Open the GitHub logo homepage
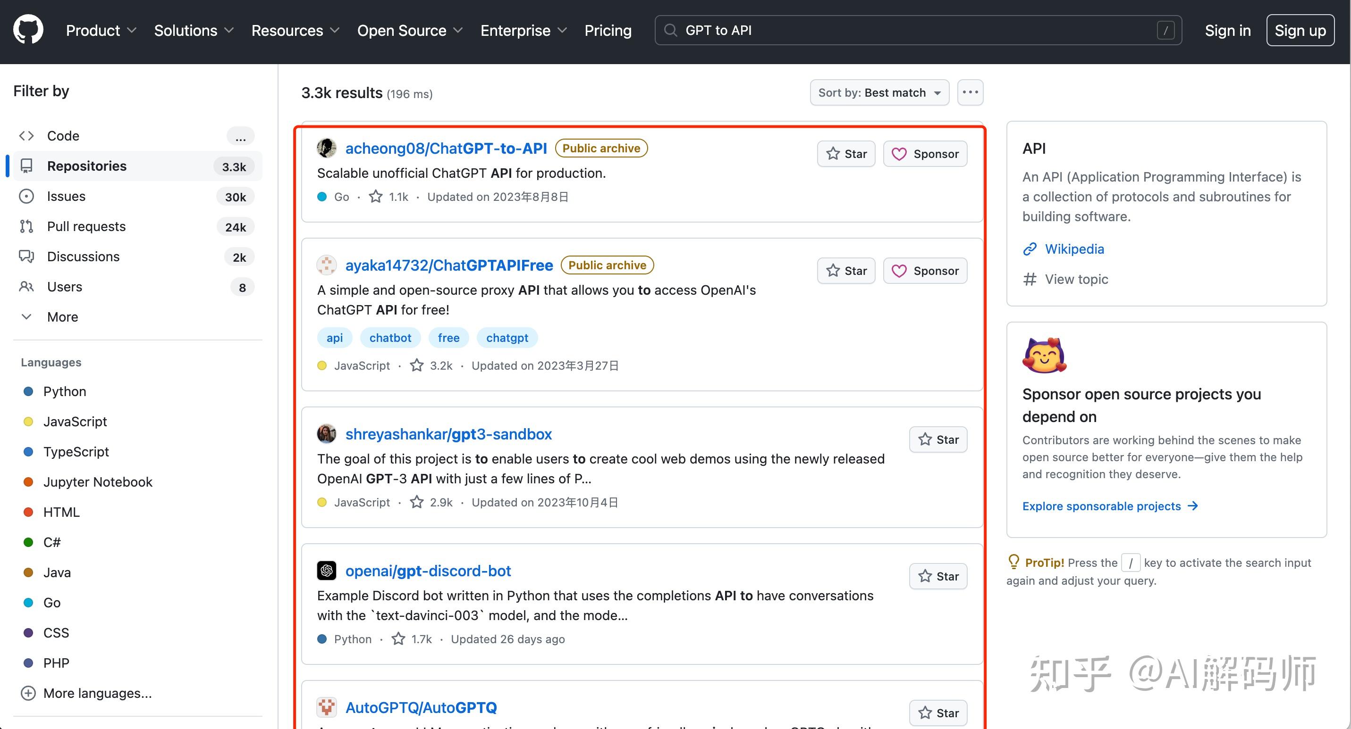 [x=28, y=30]
